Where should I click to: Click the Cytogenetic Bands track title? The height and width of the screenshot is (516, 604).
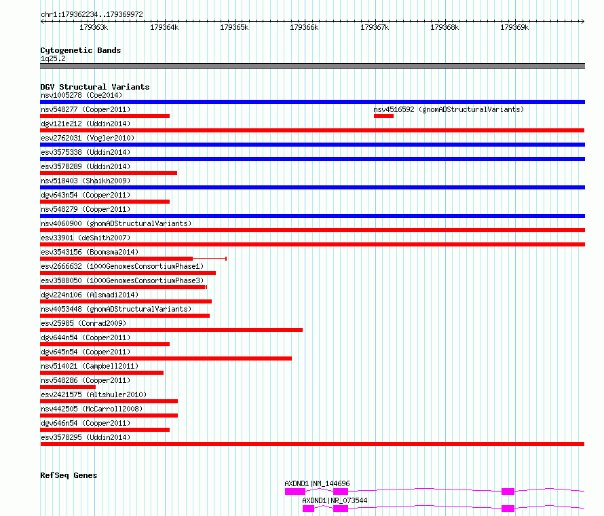point(81,50)
